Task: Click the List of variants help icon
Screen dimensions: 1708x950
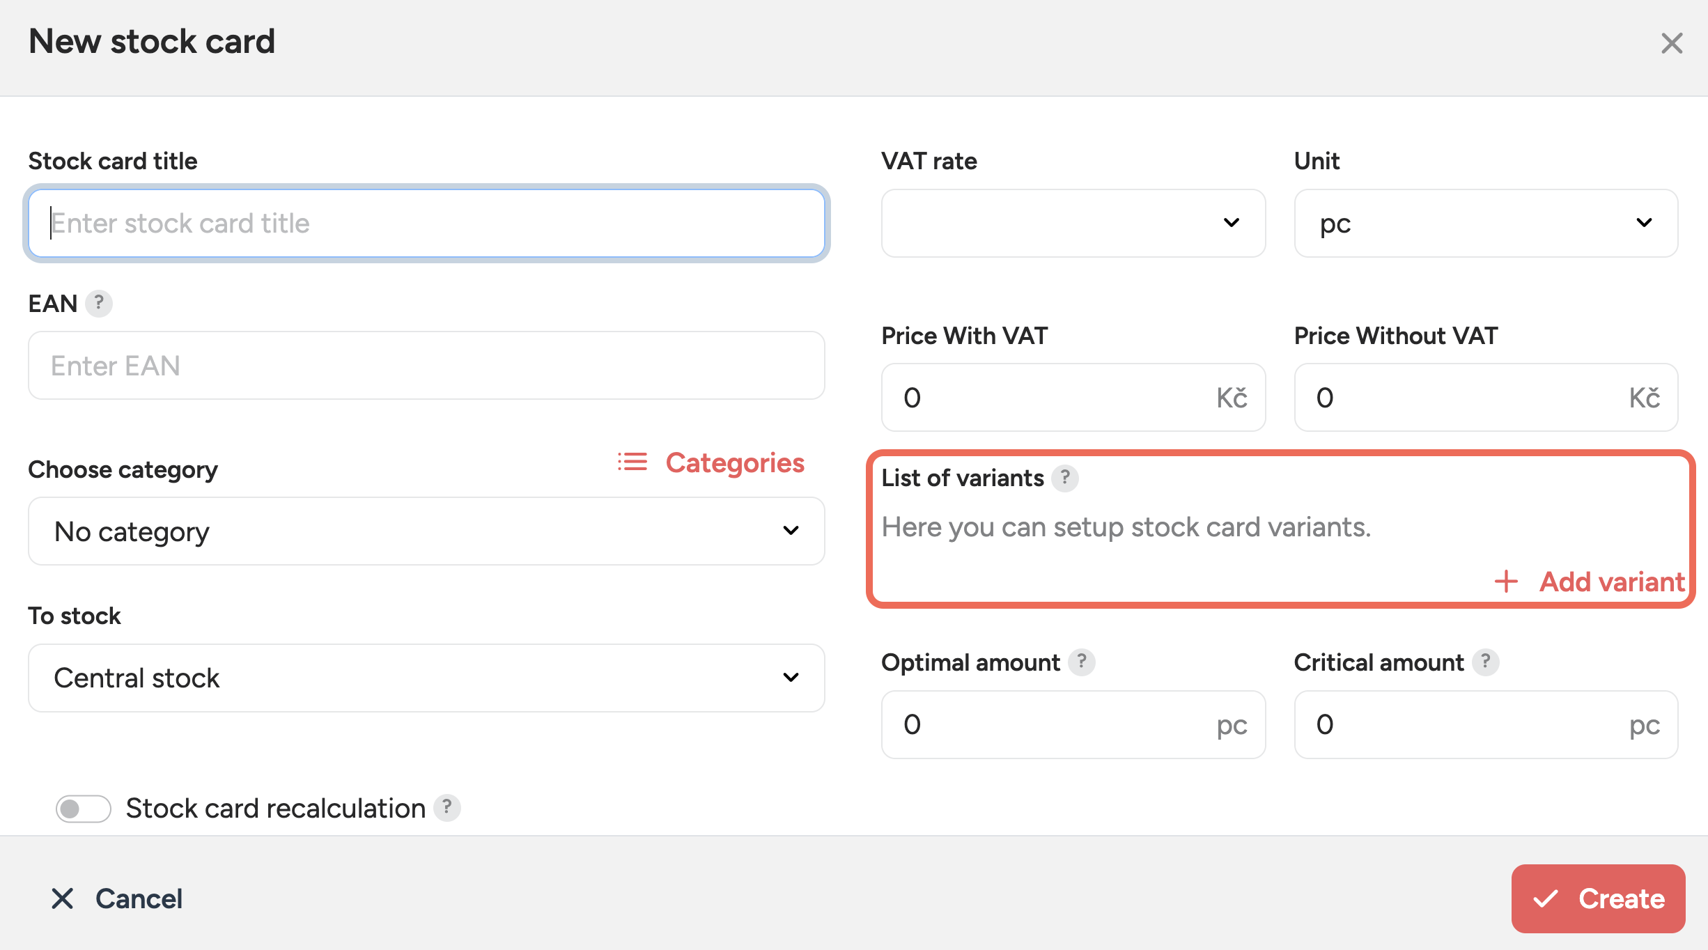Action: click(1064, 478)
